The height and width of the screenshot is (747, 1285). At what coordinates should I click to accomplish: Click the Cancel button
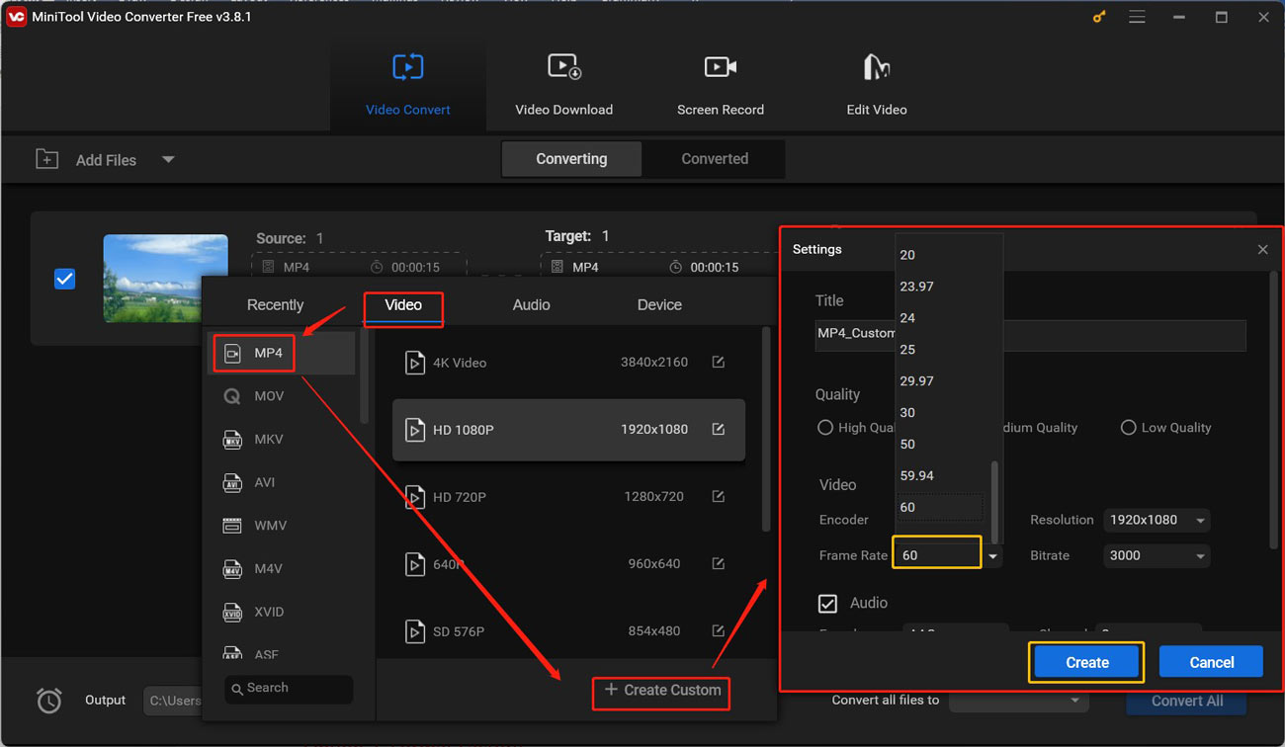coord(1211,663)
